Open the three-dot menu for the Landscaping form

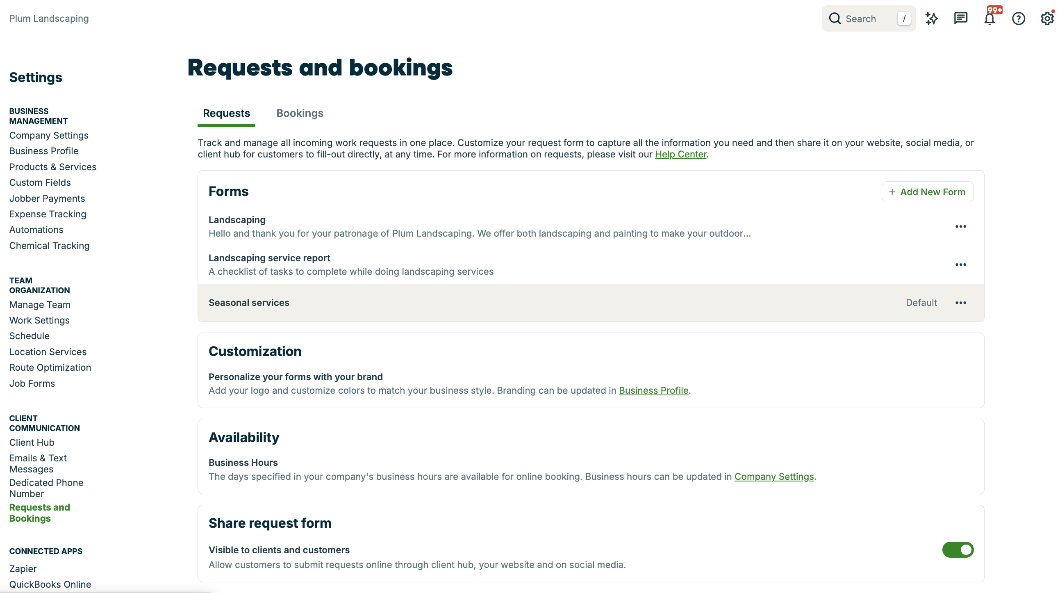pos(961,226)
